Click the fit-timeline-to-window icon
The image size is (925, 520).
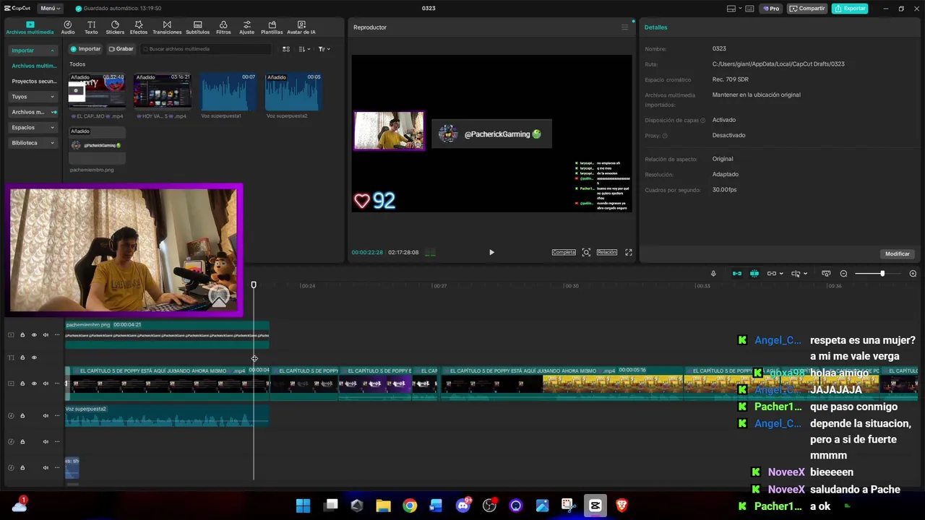pyautogui.click(x=826, y=274)
